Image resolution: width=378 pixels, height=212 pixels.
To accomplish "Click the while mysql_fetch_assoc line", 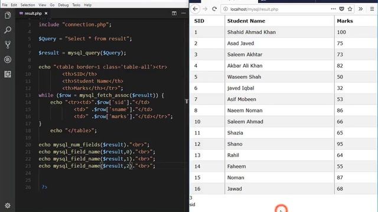I will pos(101,95).
